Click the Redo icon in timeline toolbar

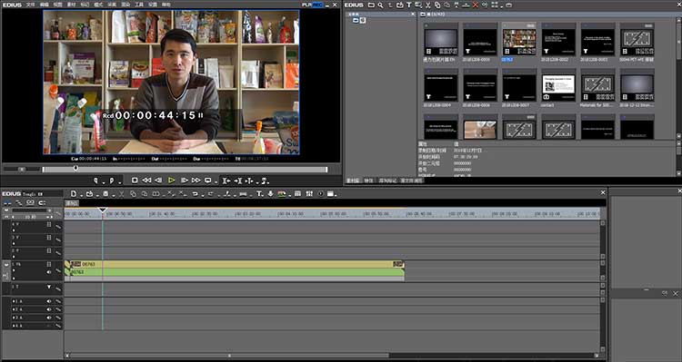tap(211, 193)
